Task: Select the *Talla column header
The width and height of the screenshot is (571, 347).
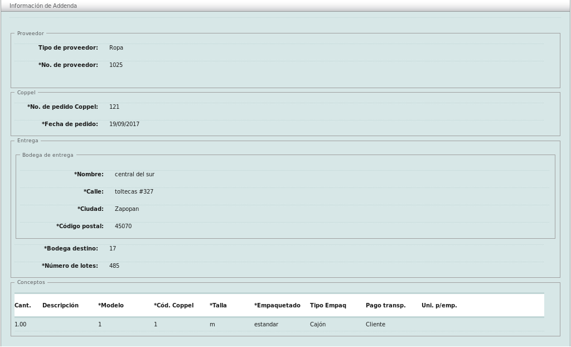Action: [x=218, y=306]
